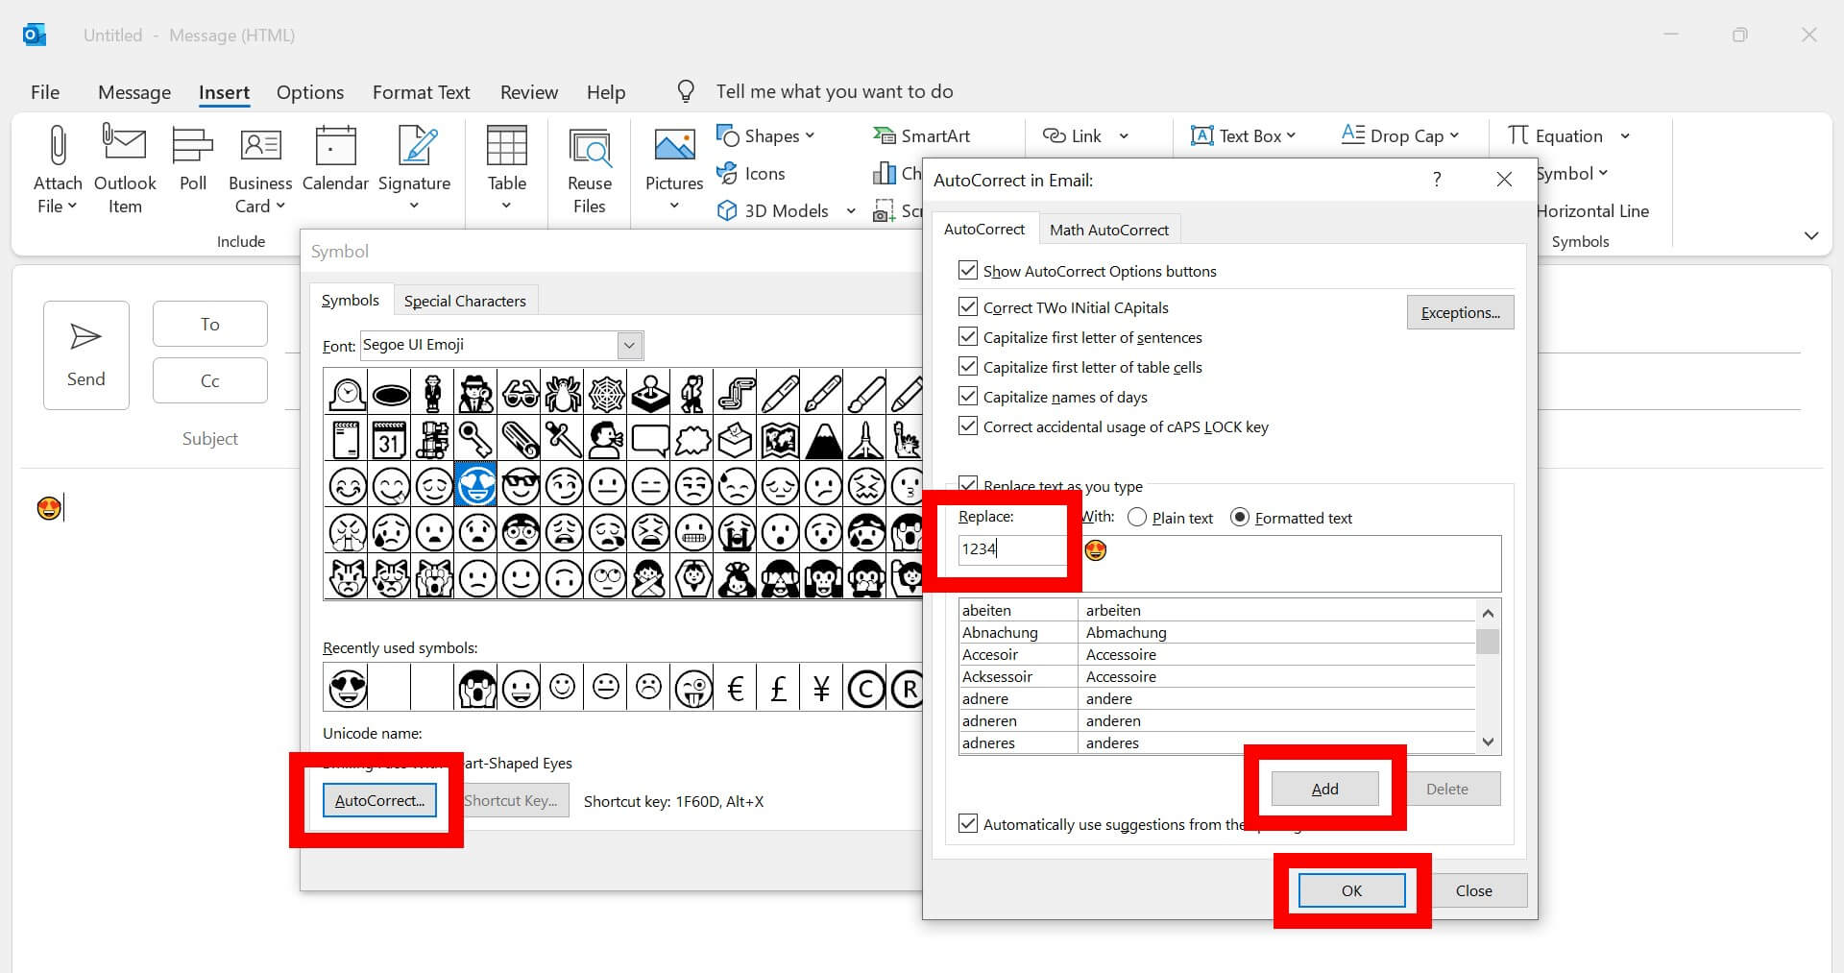Viewport: 1844px width, 973px height.
Task: Switch to the Math AutoCorrect tab
Action: click(x=1108, y=229)
